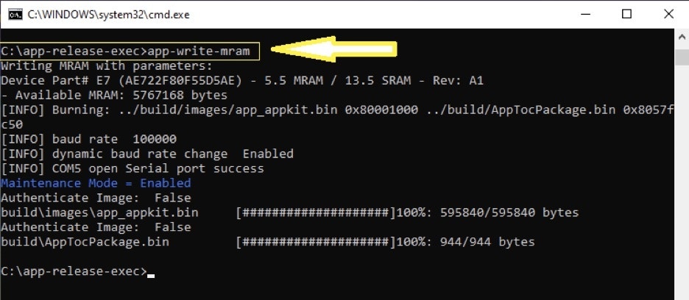Click the cmd.exe icon in the title bar
Image resolution: width=689 pixels, height=300 pixels.
[15, 15]
